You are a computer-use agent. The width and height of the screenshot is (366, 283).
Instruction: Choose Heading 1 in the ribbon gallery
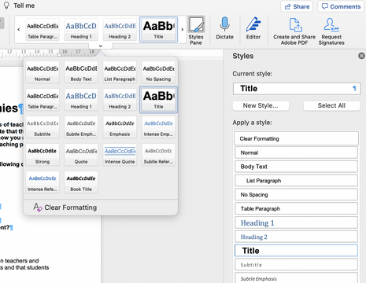coord(81,30)
